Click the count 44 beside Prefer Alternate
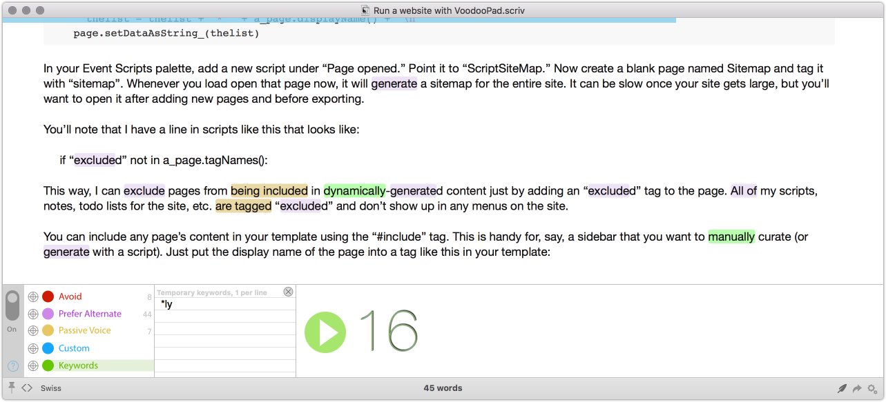 click(147, 314)
